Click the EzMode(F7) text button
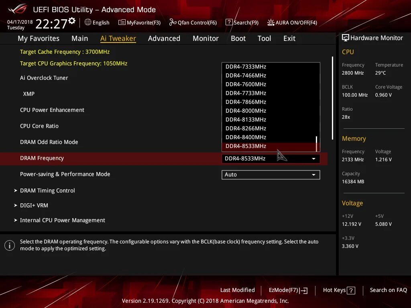The image size is (411, 308). pos(283,290)
